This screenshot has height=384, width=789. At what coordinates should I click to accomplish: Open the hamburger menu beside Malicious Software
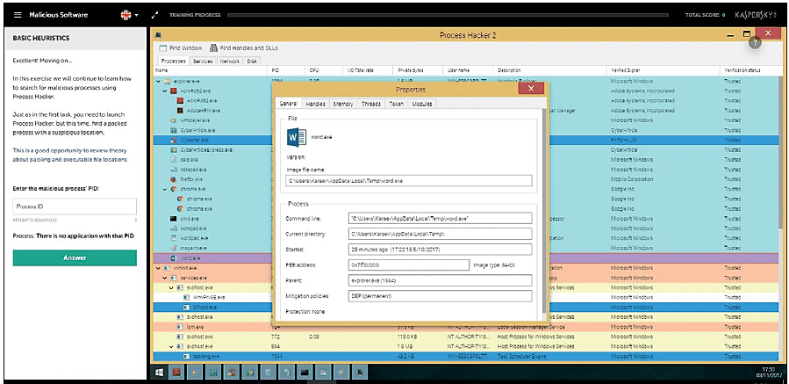(x=18, y=14)
